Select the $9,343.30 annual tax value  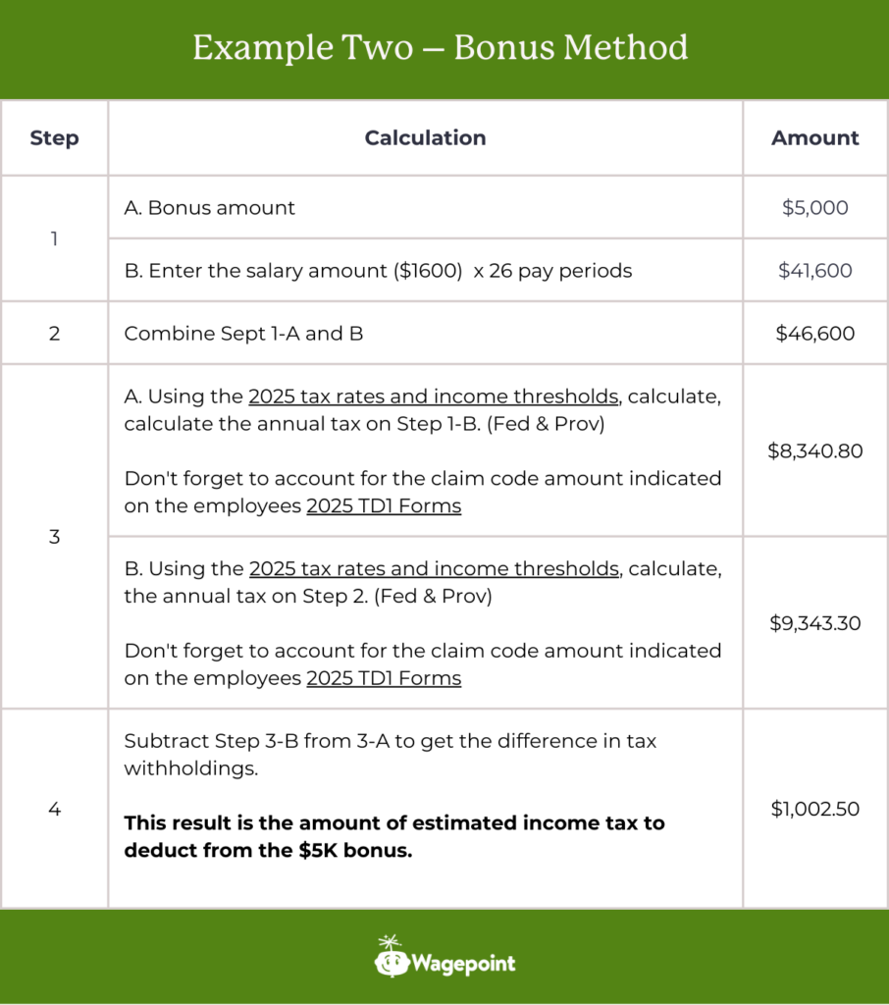coord(814,623)
